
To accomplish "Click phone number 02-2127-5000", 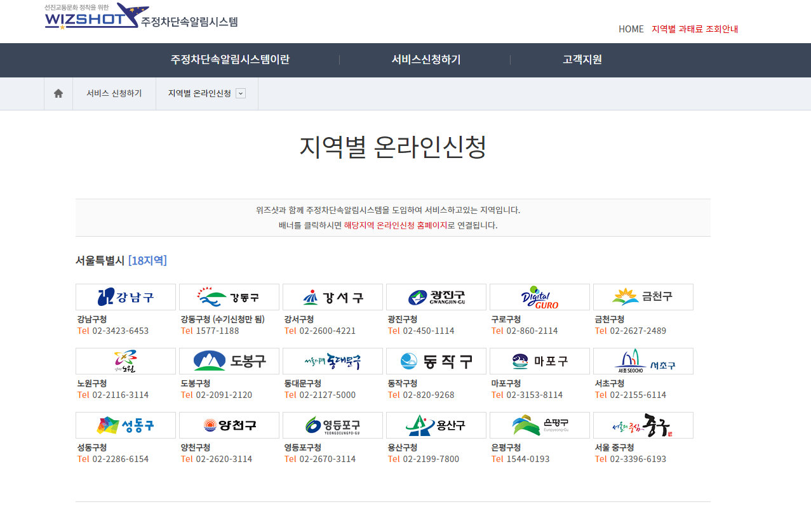I will click(328, 395).
